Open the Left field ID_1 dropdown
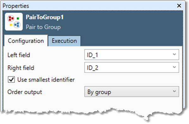 click(131, 55)
